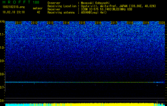Click the bright meteor echo below 2320
Screen dimensions: 167x106
click(x=157, y=85)
